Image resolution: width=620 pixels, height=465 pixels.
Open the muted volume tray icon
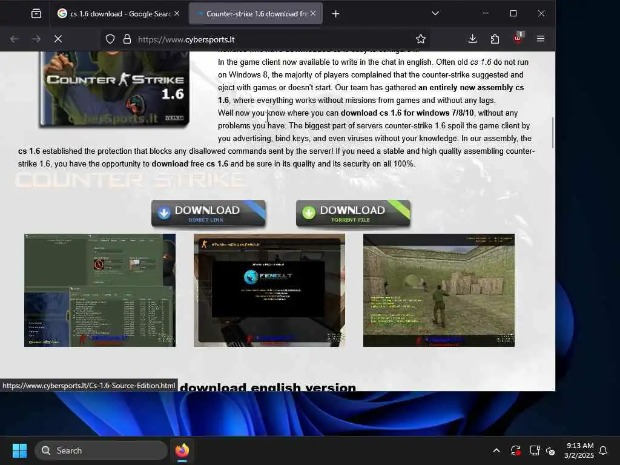pyautogui.click(x=550, y=450)
